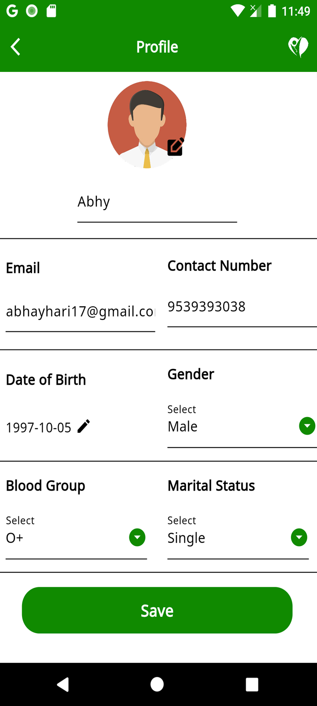Tap the O+ blood group value
317x706 pixels.
coord(15,538)
